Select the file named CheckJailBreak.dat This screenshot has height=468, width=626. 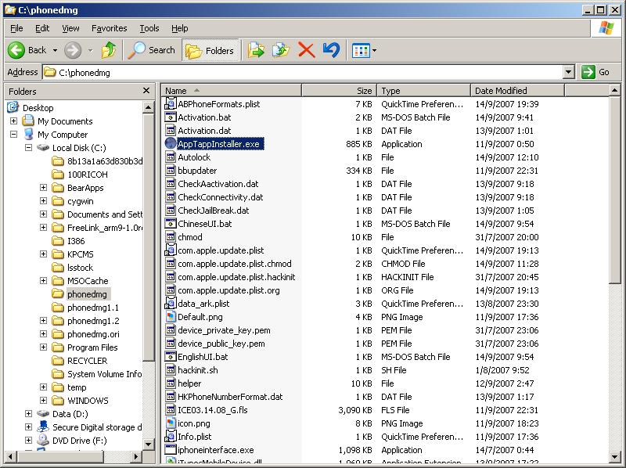[x=213, y=211]
